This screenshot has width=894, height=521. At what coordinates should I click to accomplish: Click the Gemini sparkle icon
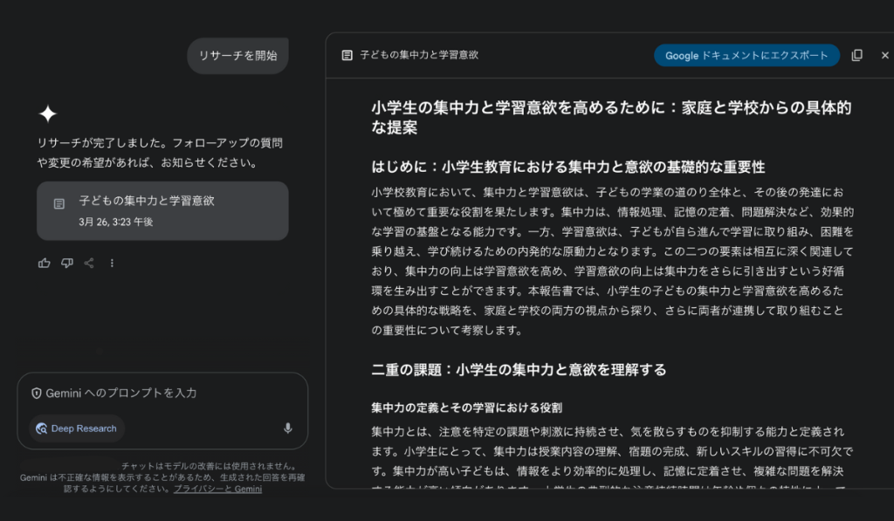pyautogui.click(x=47, y=113)
